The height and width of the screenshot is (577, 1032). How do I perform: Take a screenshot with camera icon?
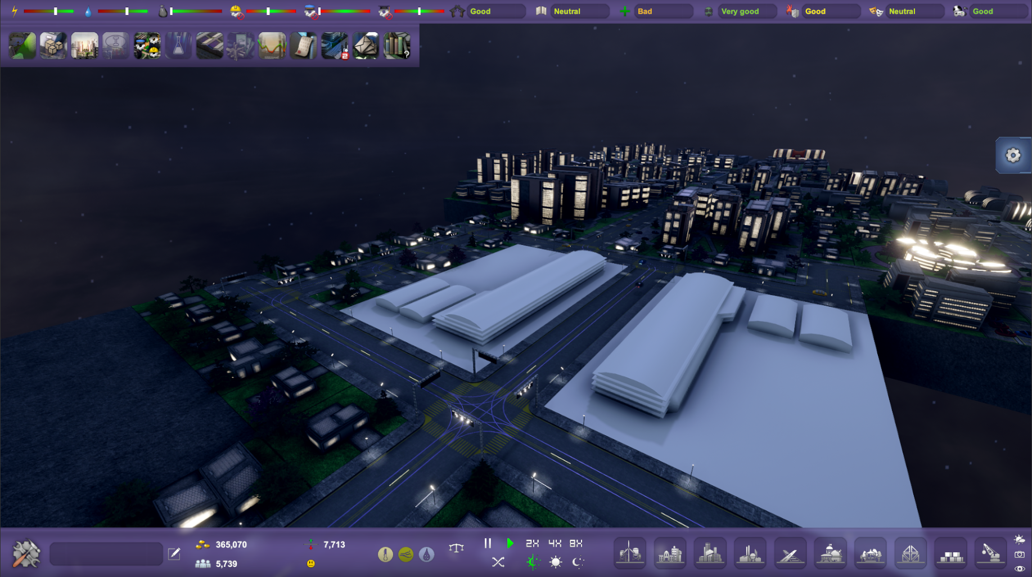tap(1019, 554)
